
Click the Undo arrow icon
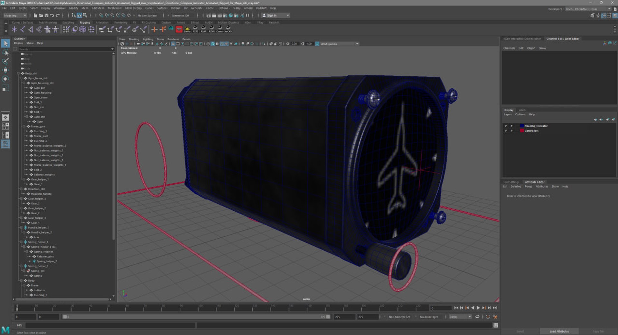[x=52, y=15]
